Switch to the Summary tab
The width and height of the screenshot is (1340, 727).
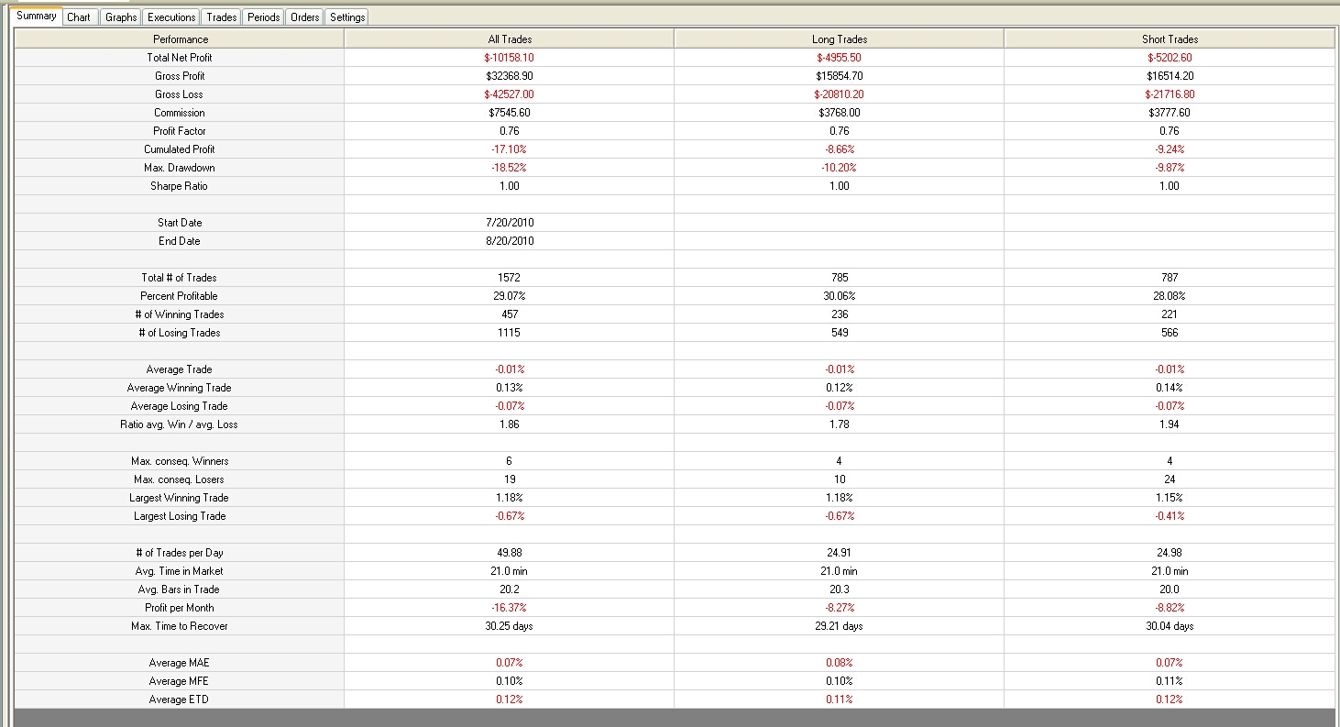37,17
